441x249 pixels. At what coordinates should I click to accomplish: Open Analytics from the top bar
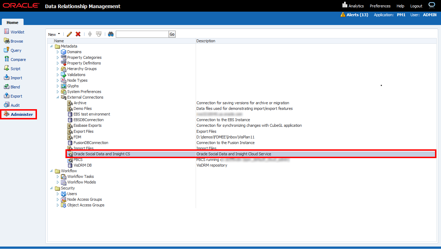coord(356,6)
